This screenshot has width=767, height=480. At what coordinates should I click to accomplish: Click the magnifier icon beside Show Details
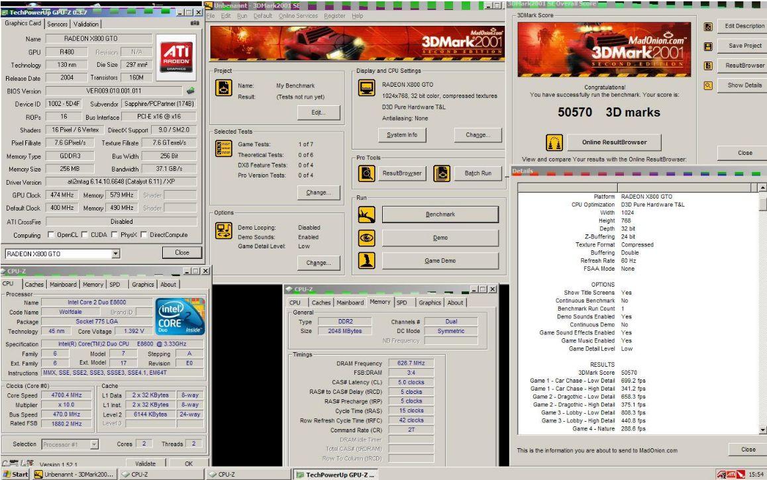708,85
